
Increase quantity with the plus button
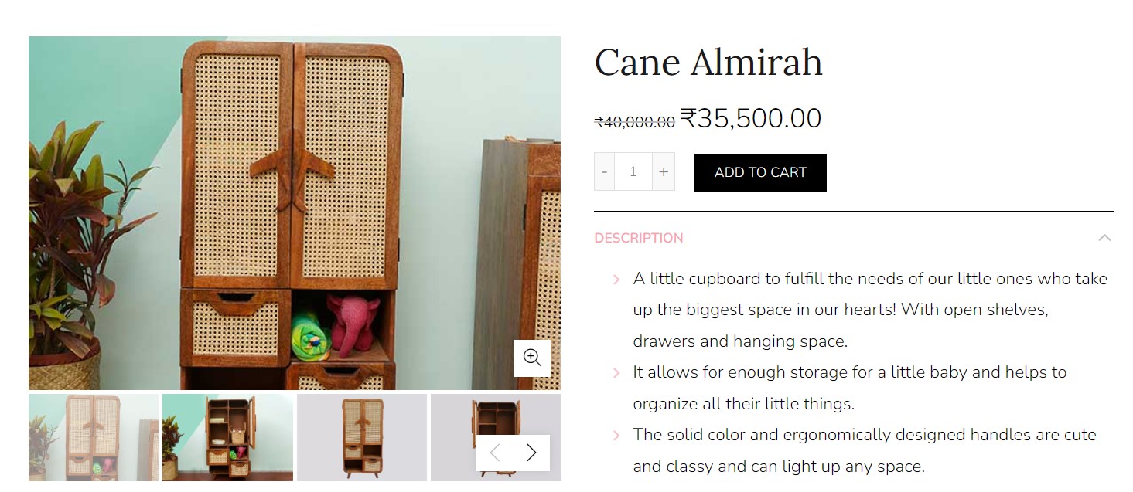click(664, 171)
